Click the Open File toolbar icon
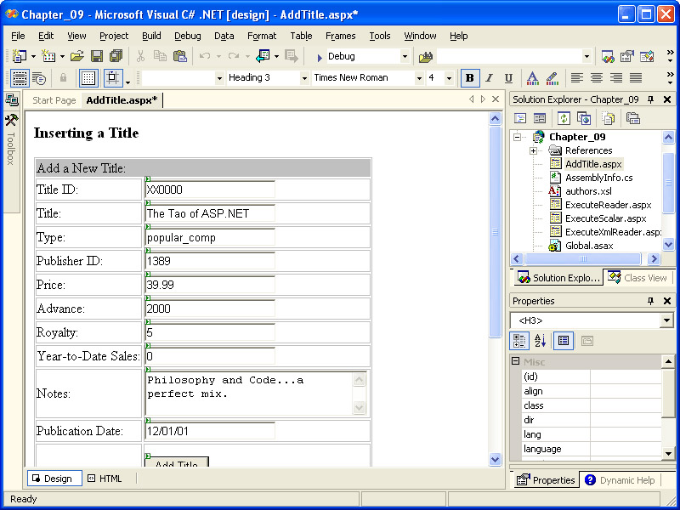This screenshot has height=510, width=680. 76,56
